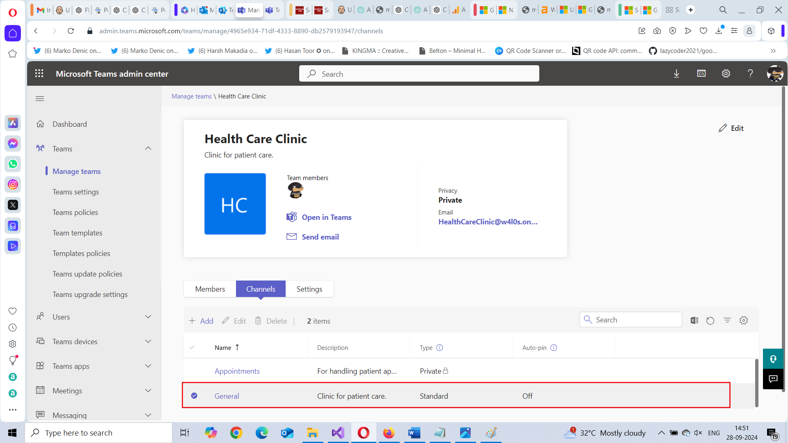
Task: Open Templates policies in sidebar
Action: 81,253
